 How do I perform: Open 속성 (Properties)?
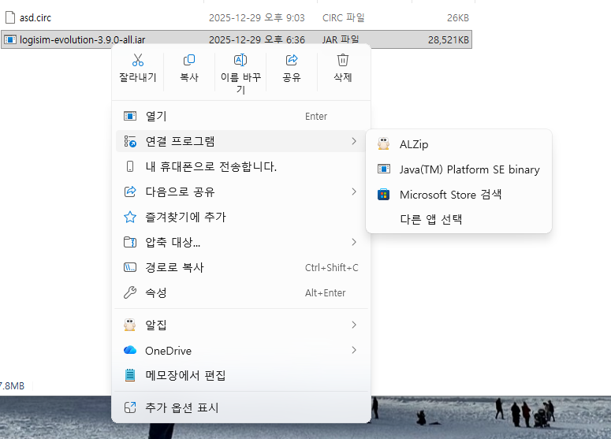(x=241, y=292)
